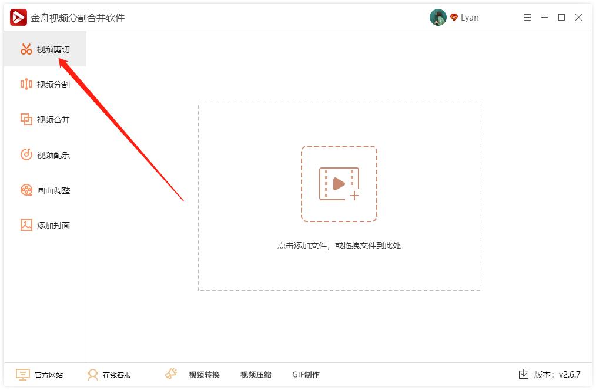Click the add file area to import video

pyautogui.click(x=339, y=185)
